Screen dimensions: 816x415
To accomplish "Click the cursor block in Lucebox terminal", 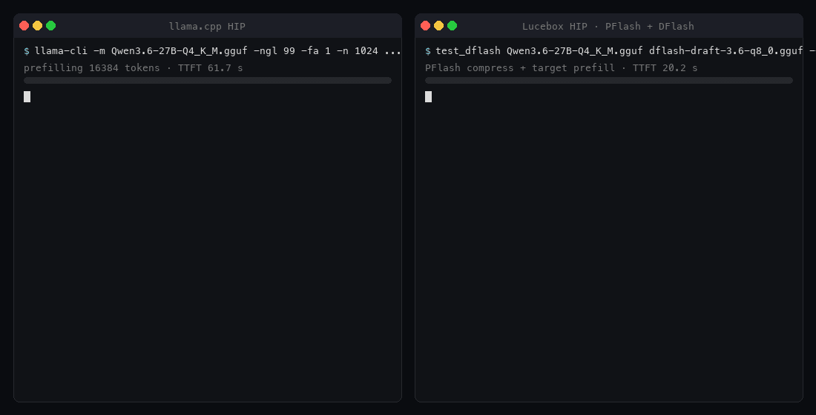I will click(428, 97).
